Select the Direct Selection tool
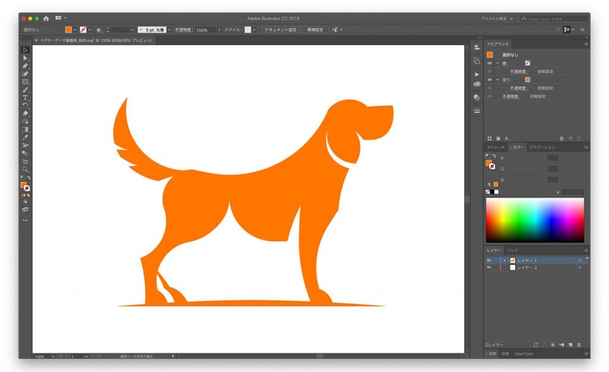The width and height of the screenshot is (609, 372). (26, 58)
